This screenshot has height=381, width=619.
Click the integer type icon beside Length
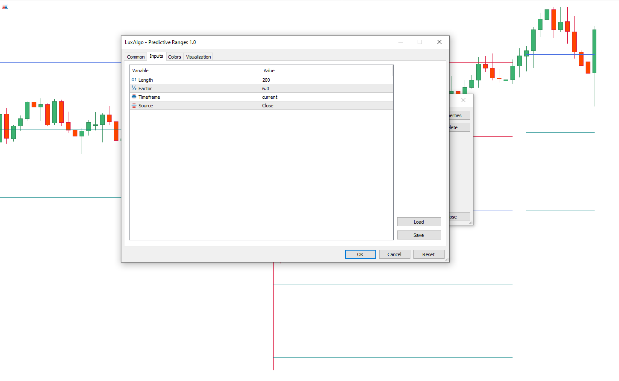coord(134,80)
